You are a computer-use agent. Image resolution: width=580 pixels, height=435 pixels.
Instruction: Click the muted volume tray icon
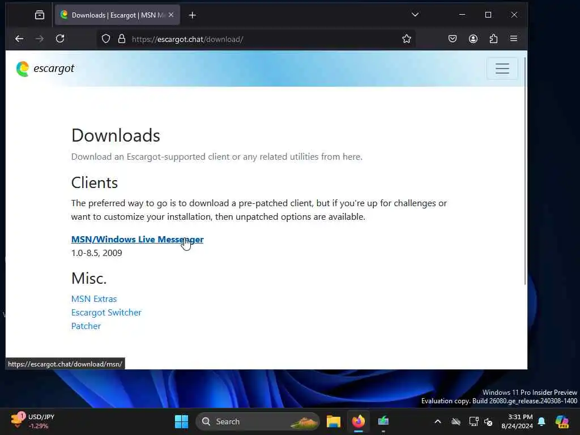[488, 421]
